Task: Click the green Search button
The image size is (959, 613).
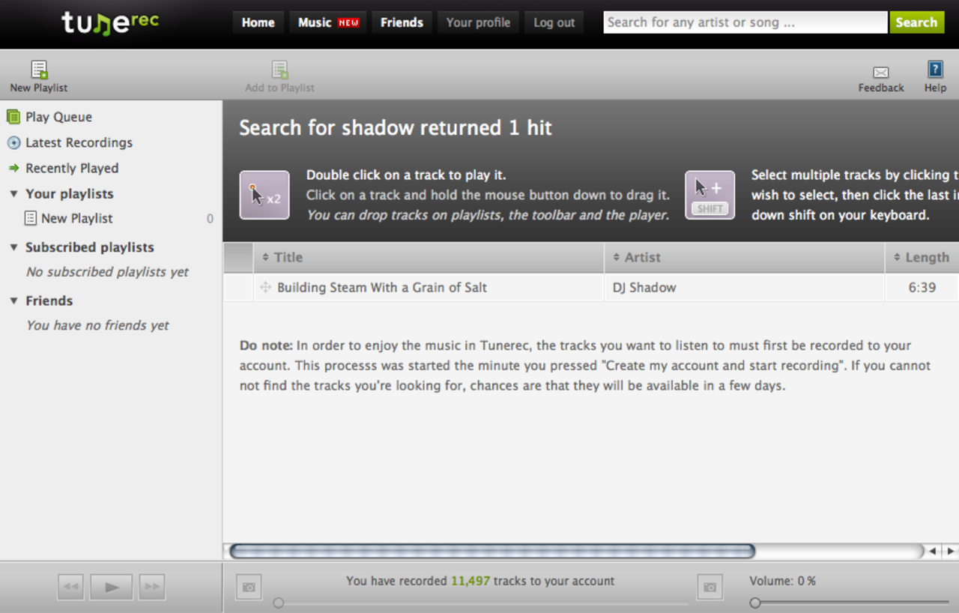Action: click(916, 22)
